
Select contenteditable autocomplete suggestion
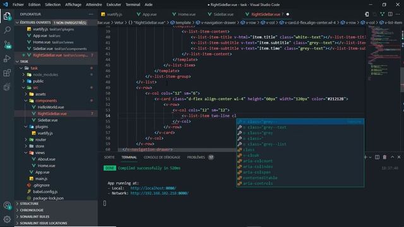tap(300, 178)
